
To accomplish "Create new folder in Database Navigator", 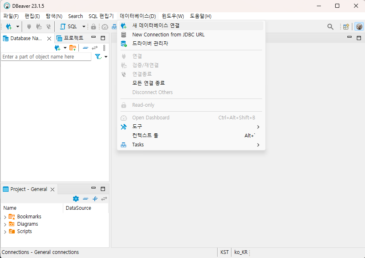I will [73, 48].
